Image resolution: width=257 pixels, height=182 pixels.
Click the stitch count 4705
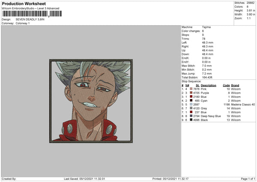196,93
